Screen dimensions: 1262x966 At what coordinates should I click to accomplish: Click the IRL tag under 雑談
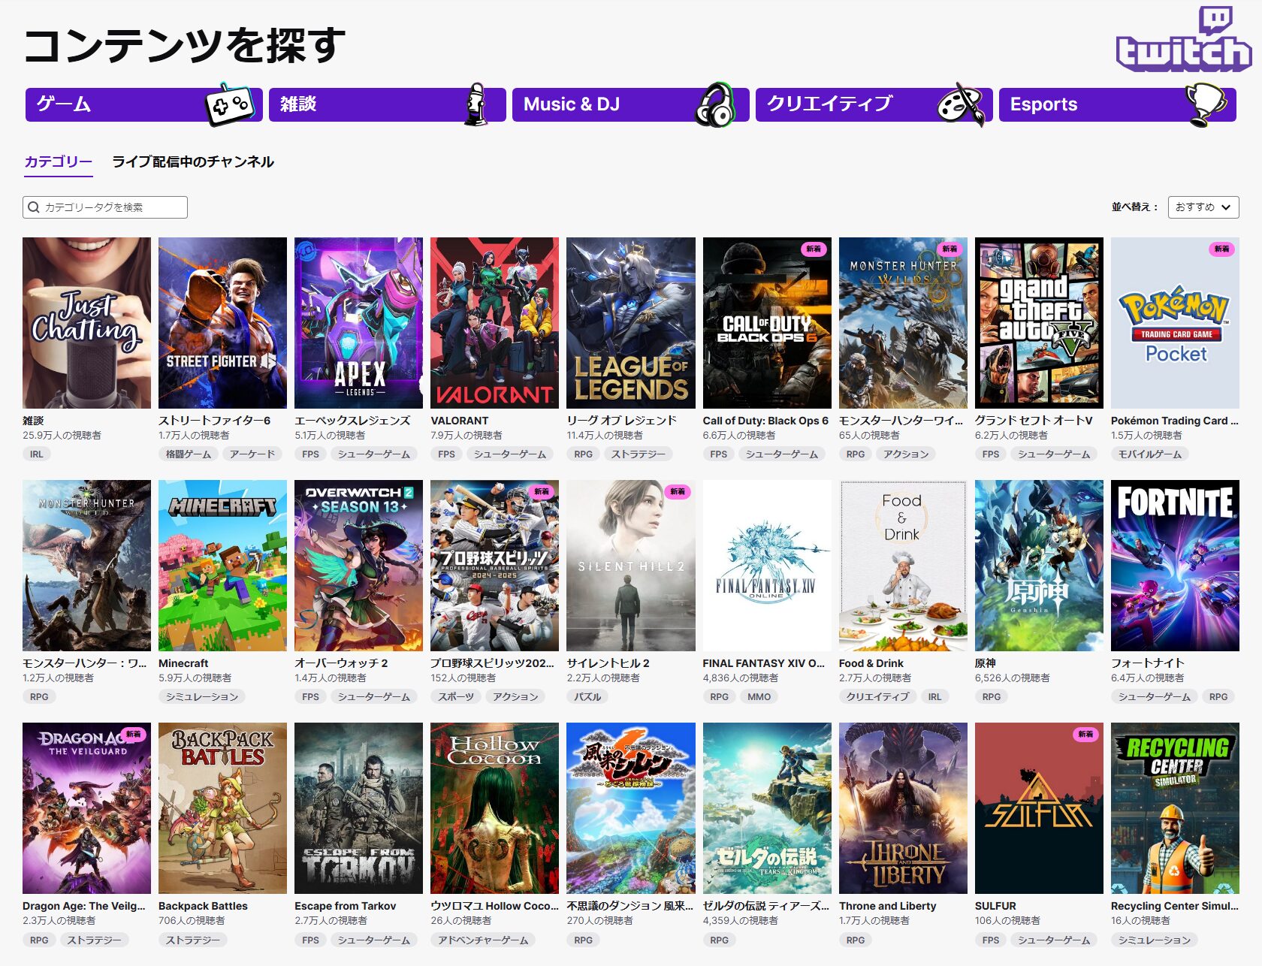coord(37,454)
